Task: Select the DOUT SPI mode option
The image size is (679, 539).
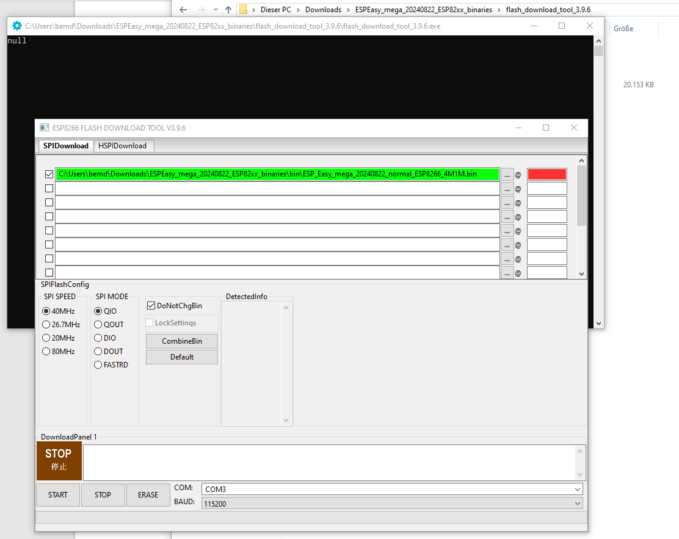Action: tap(98, 352)
